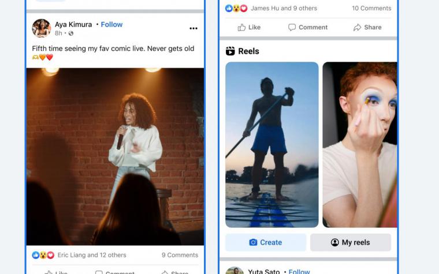Click the Aya Kimura name link
The image size is (439, 274).
pos(73,25)
